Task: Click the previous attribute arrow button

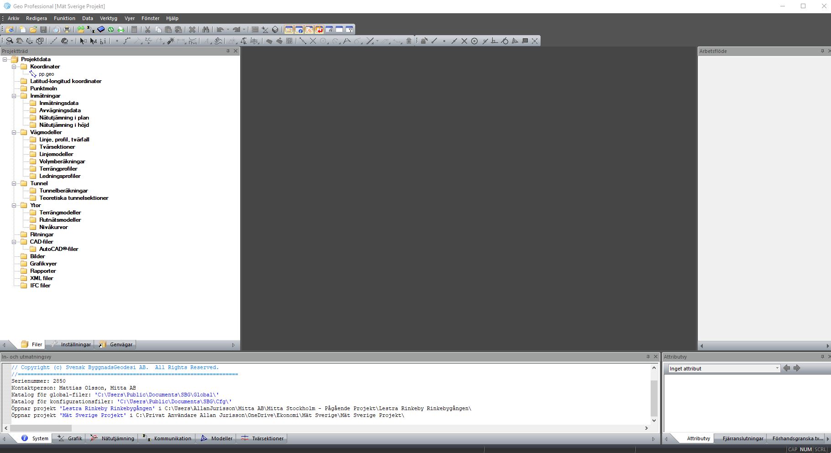Action: pos(787,368)
